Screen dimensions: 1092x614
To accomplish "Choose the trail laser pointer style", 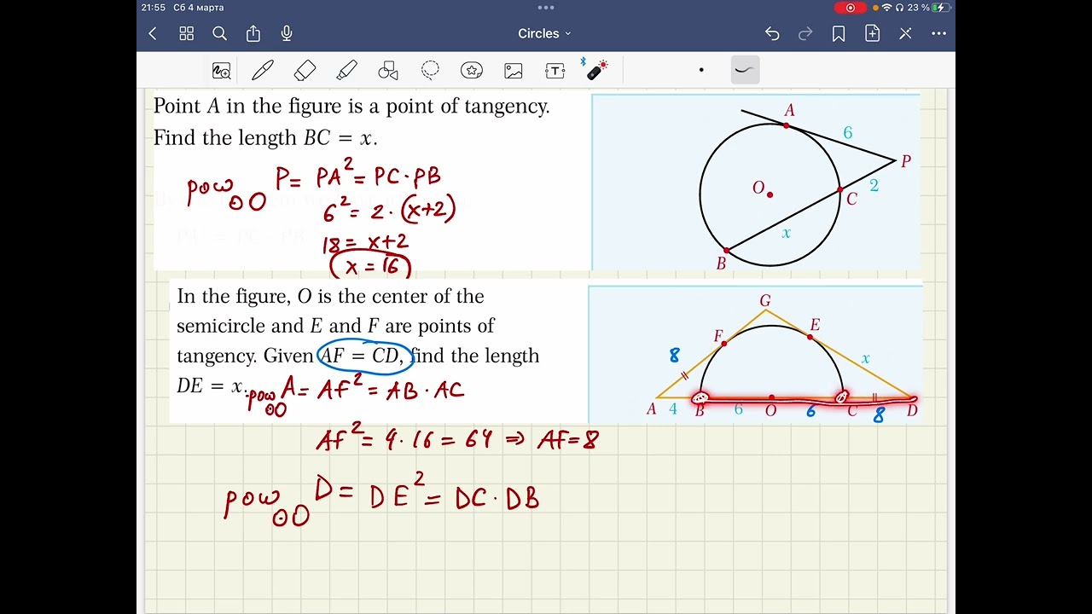I will 745,70.
